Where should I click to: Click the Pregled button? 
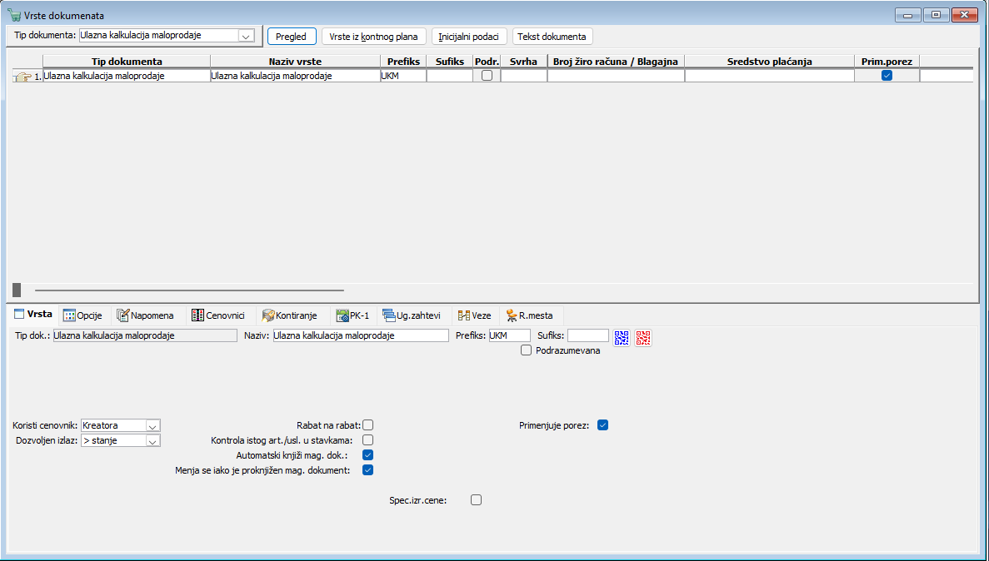tap(292, 37)
